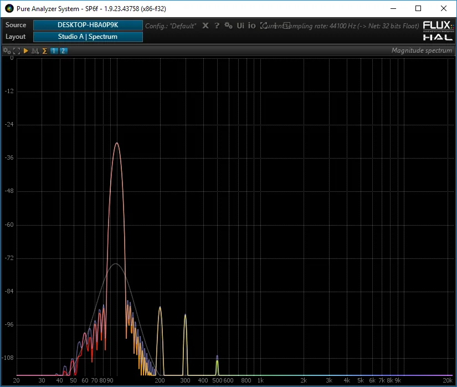
Task: Click the X icon next to Config
Action: [x=206, y=26]
